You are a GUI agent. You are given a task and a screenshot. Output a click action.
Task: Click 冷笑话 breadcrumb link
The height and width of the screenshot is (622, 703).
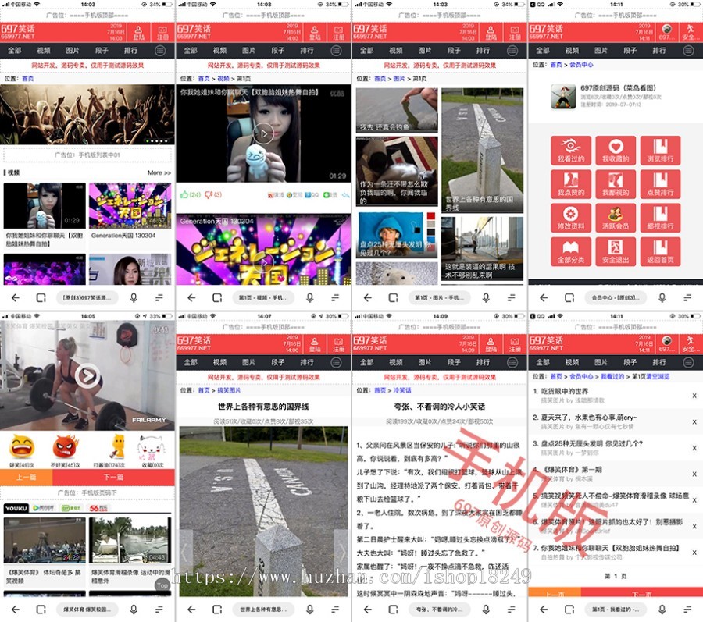(402, 390)
